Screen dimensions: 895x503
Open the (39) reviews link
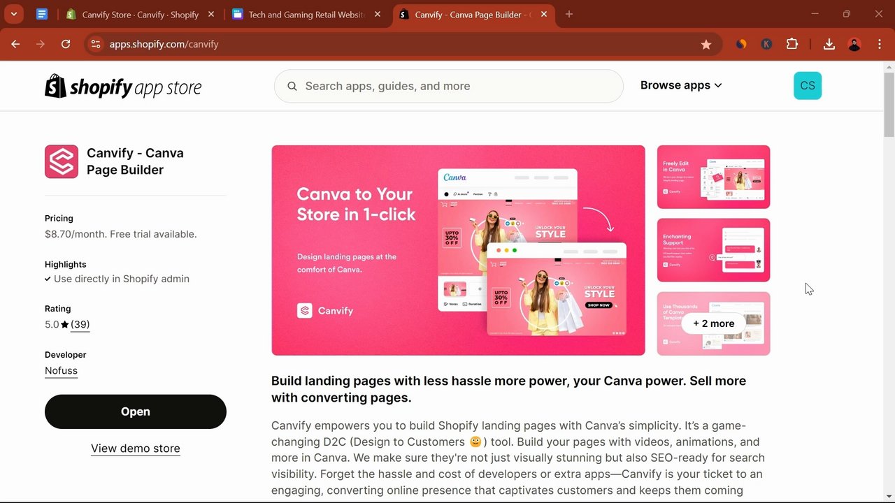[80, 324]
